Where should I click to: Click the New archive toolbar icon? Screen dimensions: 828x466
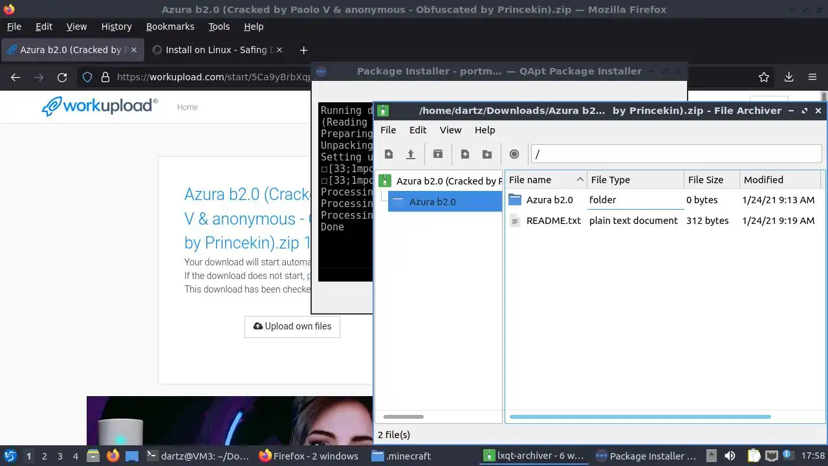(389, 154)
